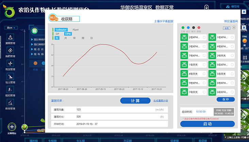This screenshot has height=142, width=249.
Task: Click the 实测添加 plus icon
Action: click(x=12, y=127)
